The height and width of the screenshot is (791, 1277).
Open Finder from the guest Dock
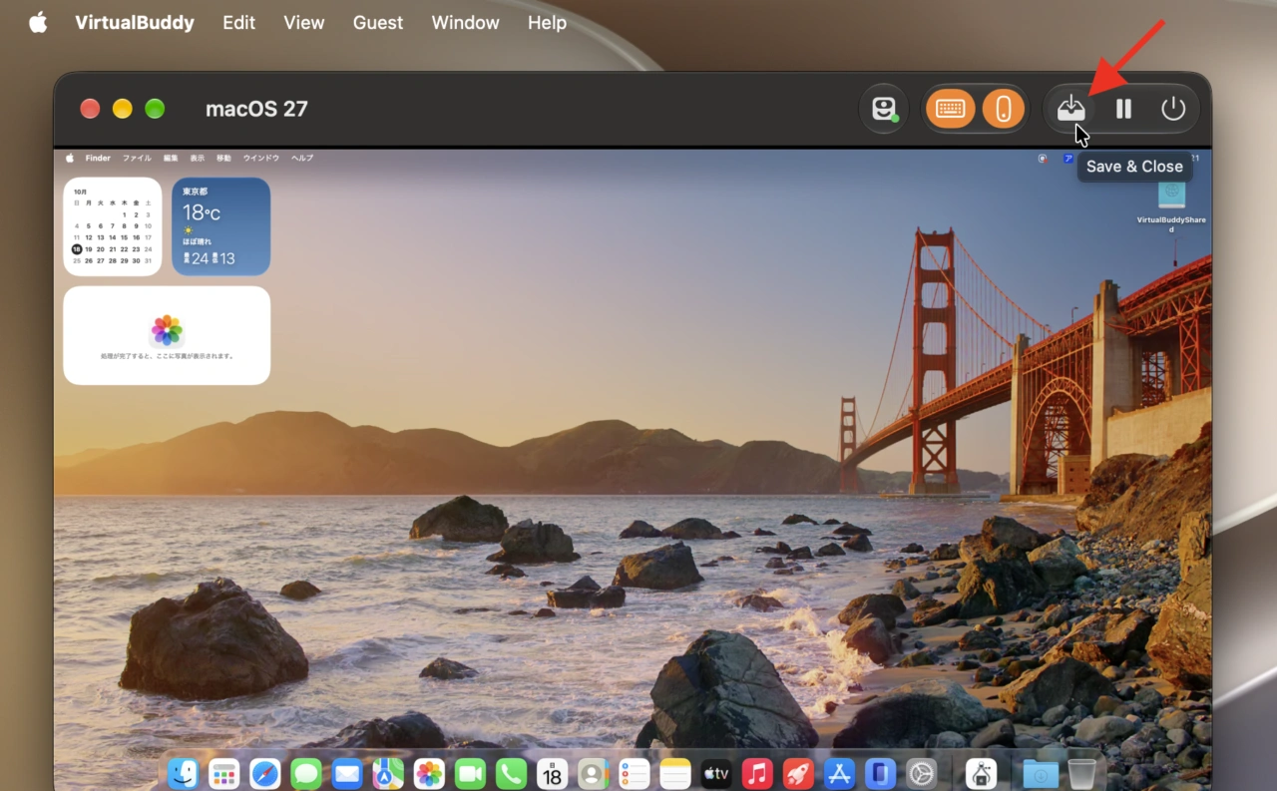click(x=184, y=773)
